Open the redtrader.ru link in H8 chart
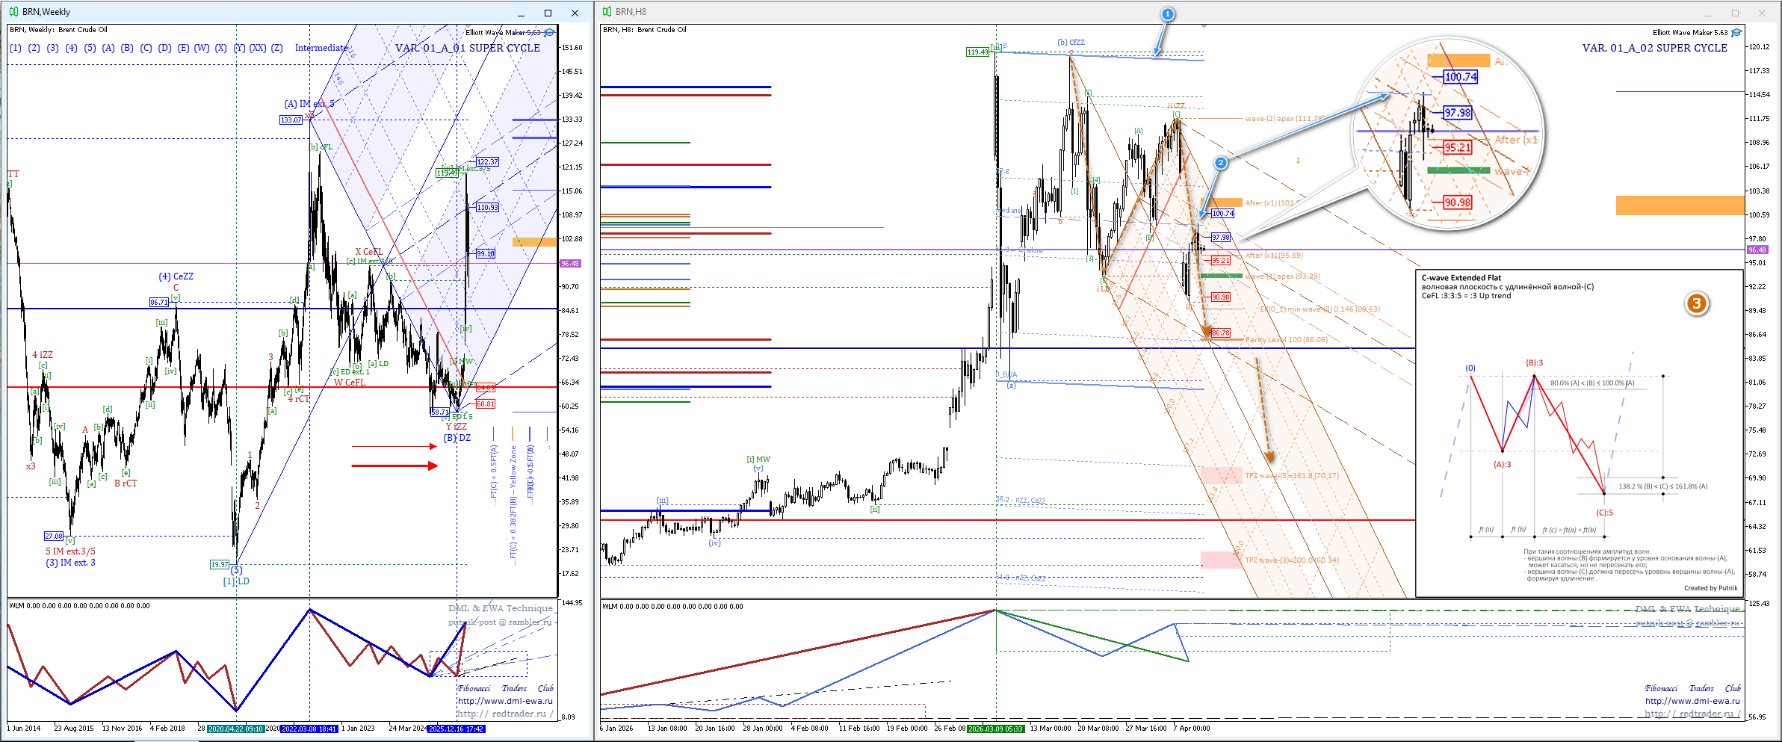 pos(1692,714)
